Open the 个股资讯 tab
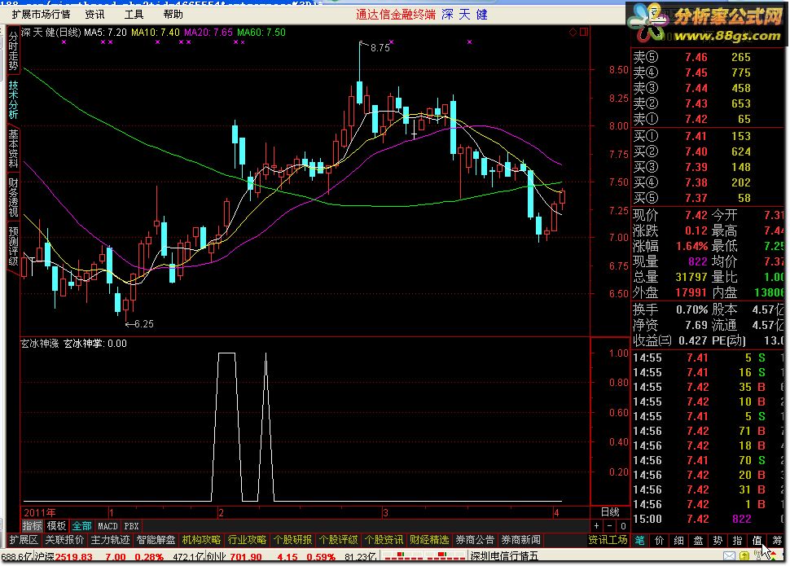The image size is (790, 566). (384, 540)
